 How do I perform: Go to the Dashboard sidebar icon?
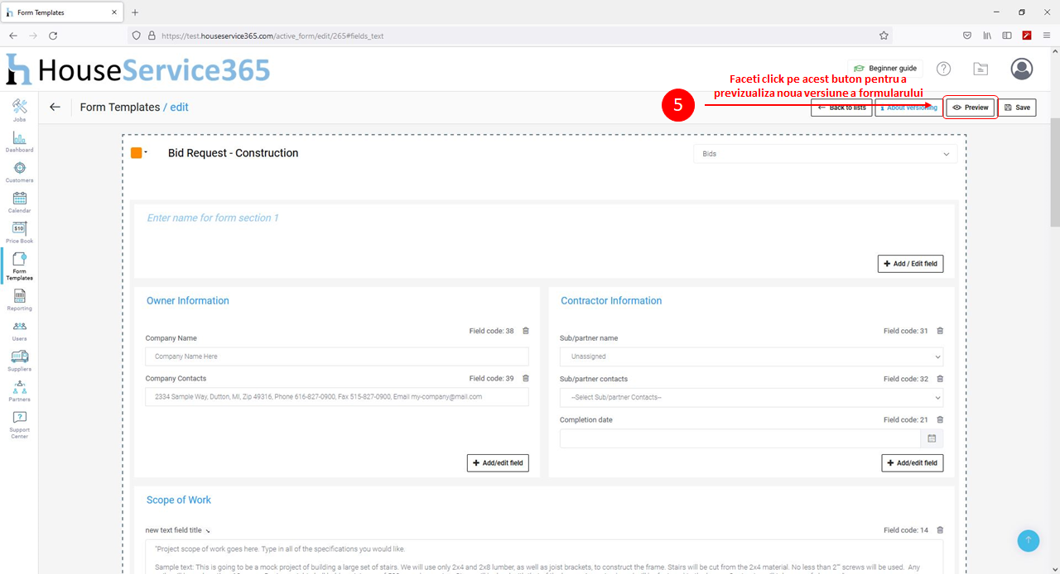click(x=19, y=141)
